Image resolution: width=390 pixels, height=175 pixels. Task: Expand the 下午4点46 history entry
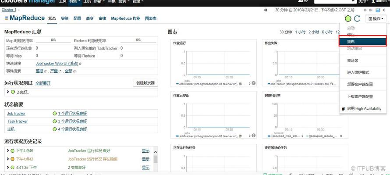8,150
